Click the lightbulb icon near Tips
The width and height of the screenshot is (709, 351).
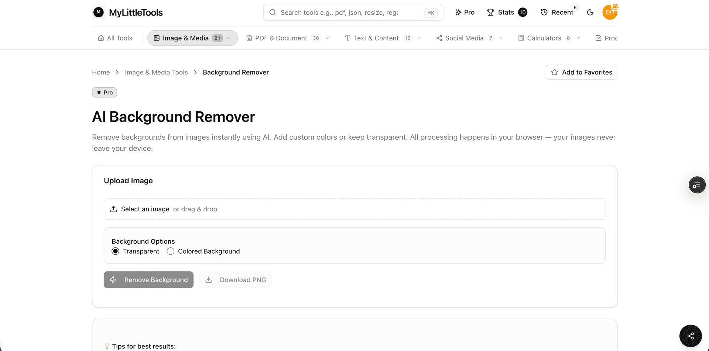click(107, 346)
